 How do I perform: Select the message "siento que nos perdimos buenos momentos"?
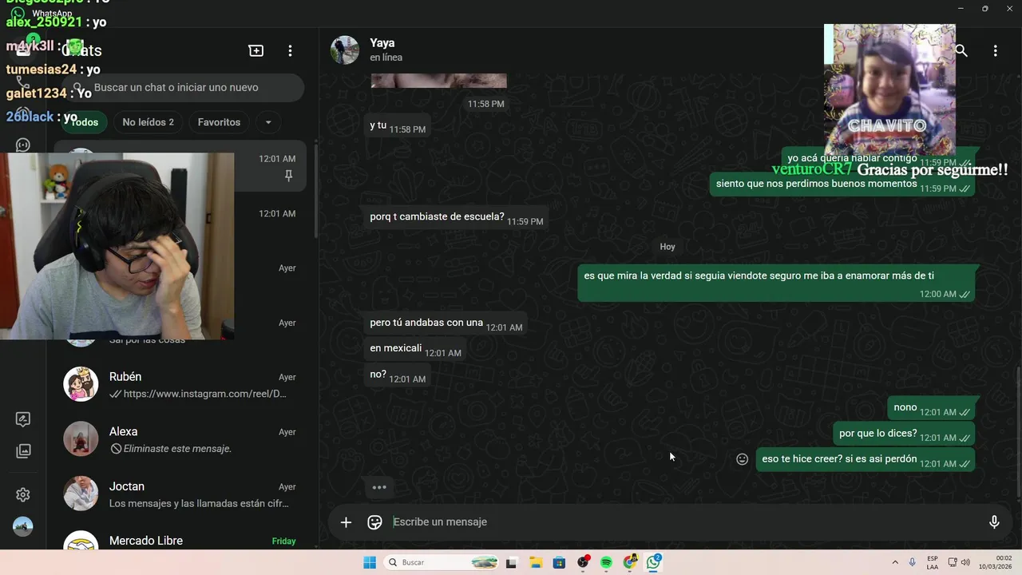tap(842, 184)
